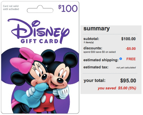
Task: Click the blue shipping help question icon
Action: coord(121,59)
